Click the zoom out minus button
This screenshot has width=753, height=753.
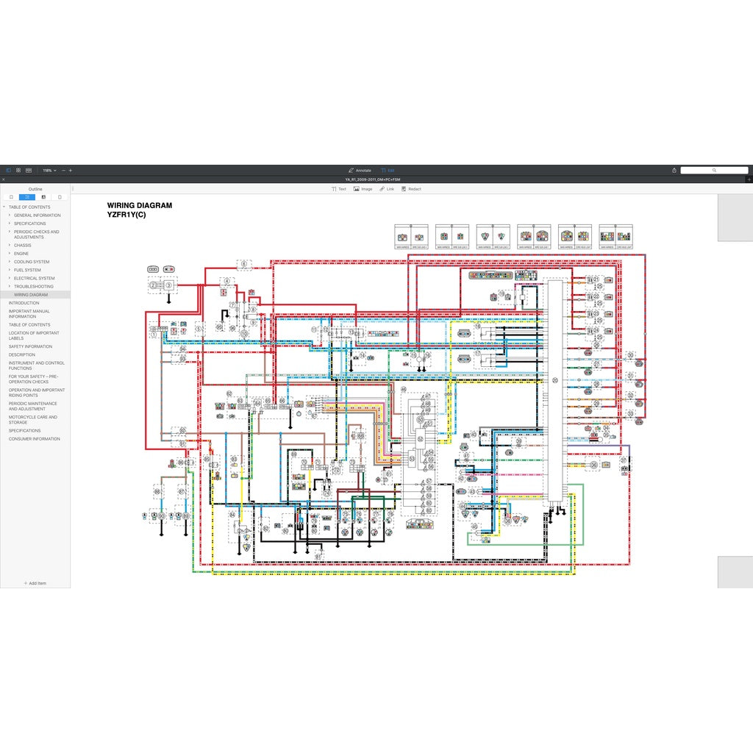point(63,170)
